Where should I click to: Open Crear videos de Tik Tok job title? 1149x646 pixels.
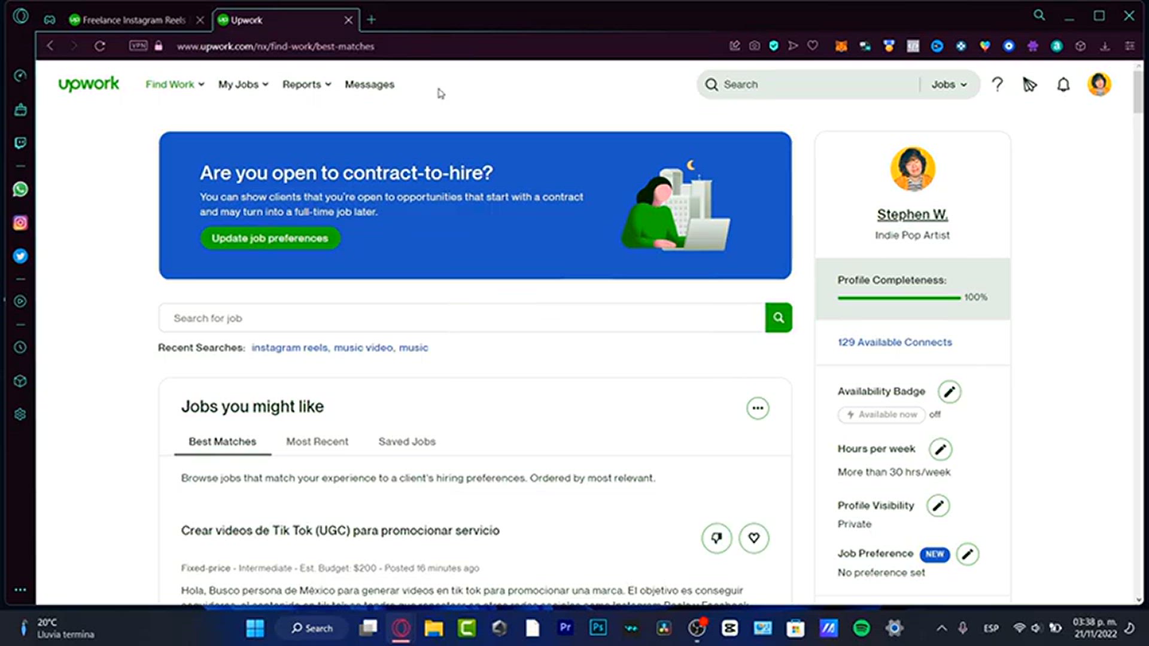click(340, 531)
